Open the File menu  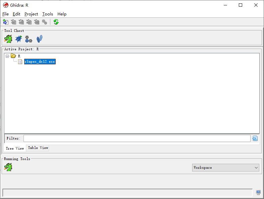(x=5, y=14)
